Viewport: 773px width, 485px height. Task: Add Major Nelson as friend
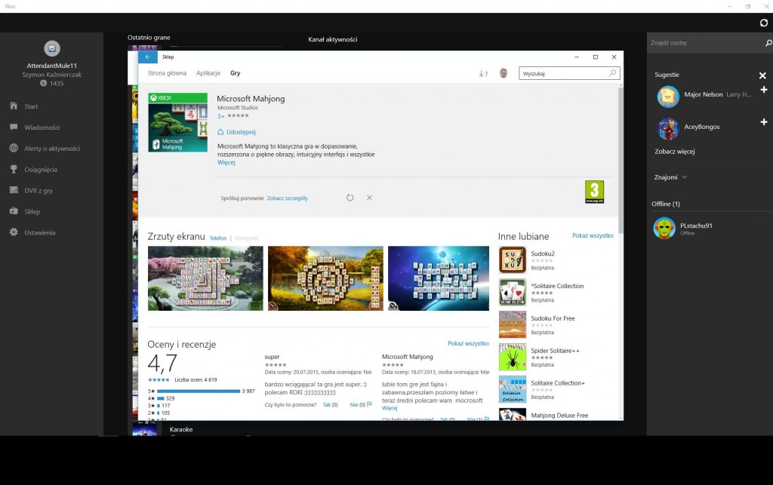[x=764, y=90]
